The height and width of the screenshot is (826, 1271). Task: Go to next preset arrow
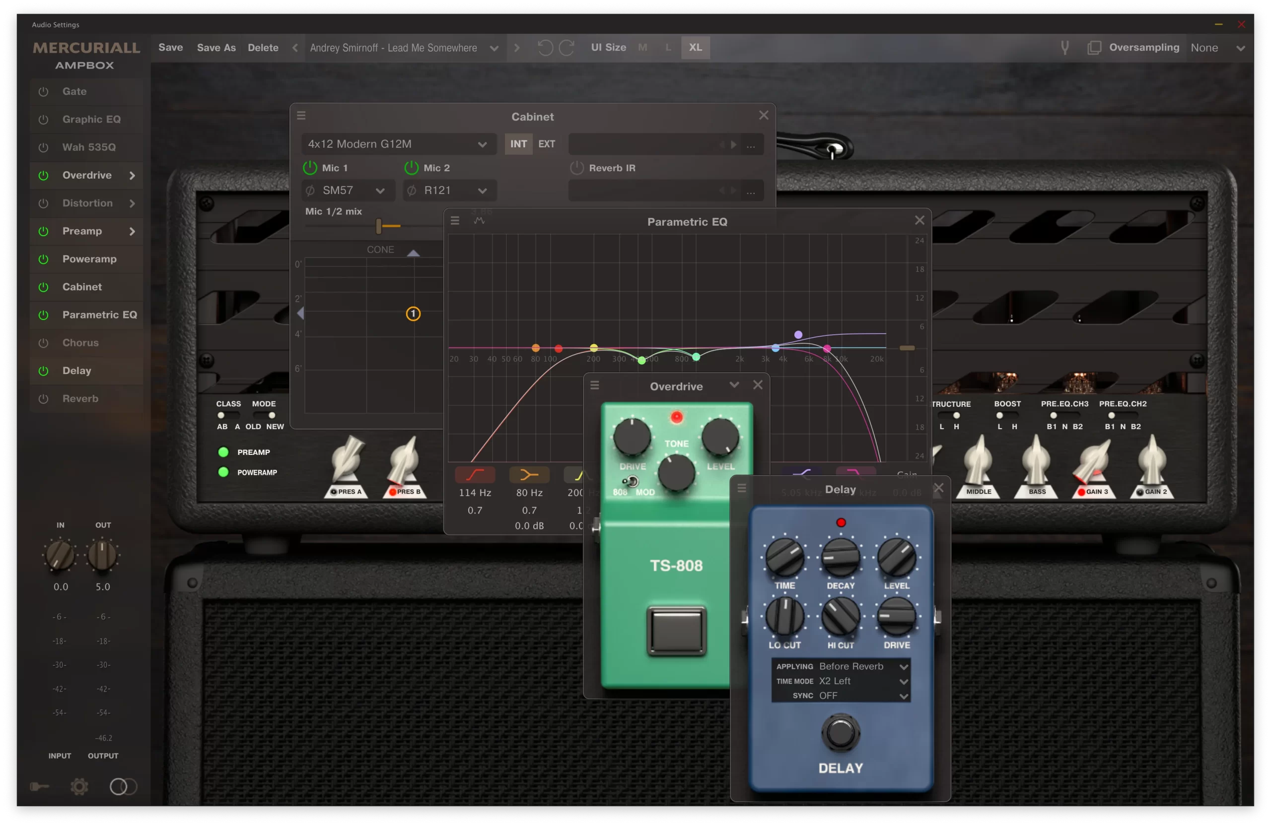pyautogui.click(x=516, y=48)
